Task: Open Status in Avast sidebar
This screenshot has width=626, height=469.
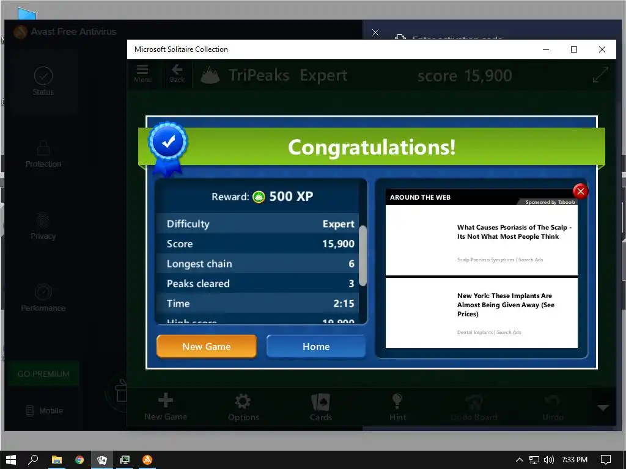Action: [x=43, y=81]
